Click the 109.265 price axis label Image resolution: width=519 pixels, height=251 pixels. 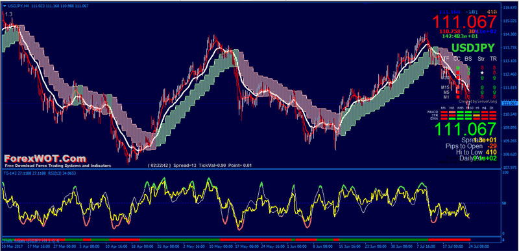click(510, 140)
